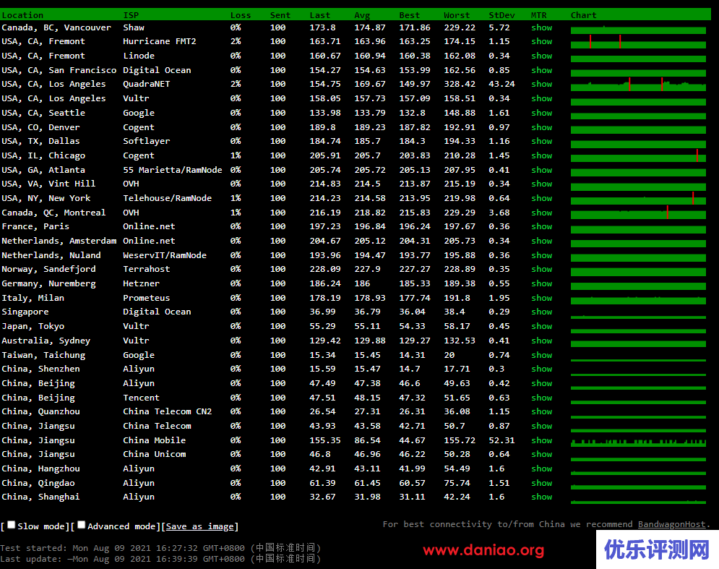Screen dimensions: 719x569
Task: Show MTR for Dallas Softlayer row
Action: tap(541, 141)
